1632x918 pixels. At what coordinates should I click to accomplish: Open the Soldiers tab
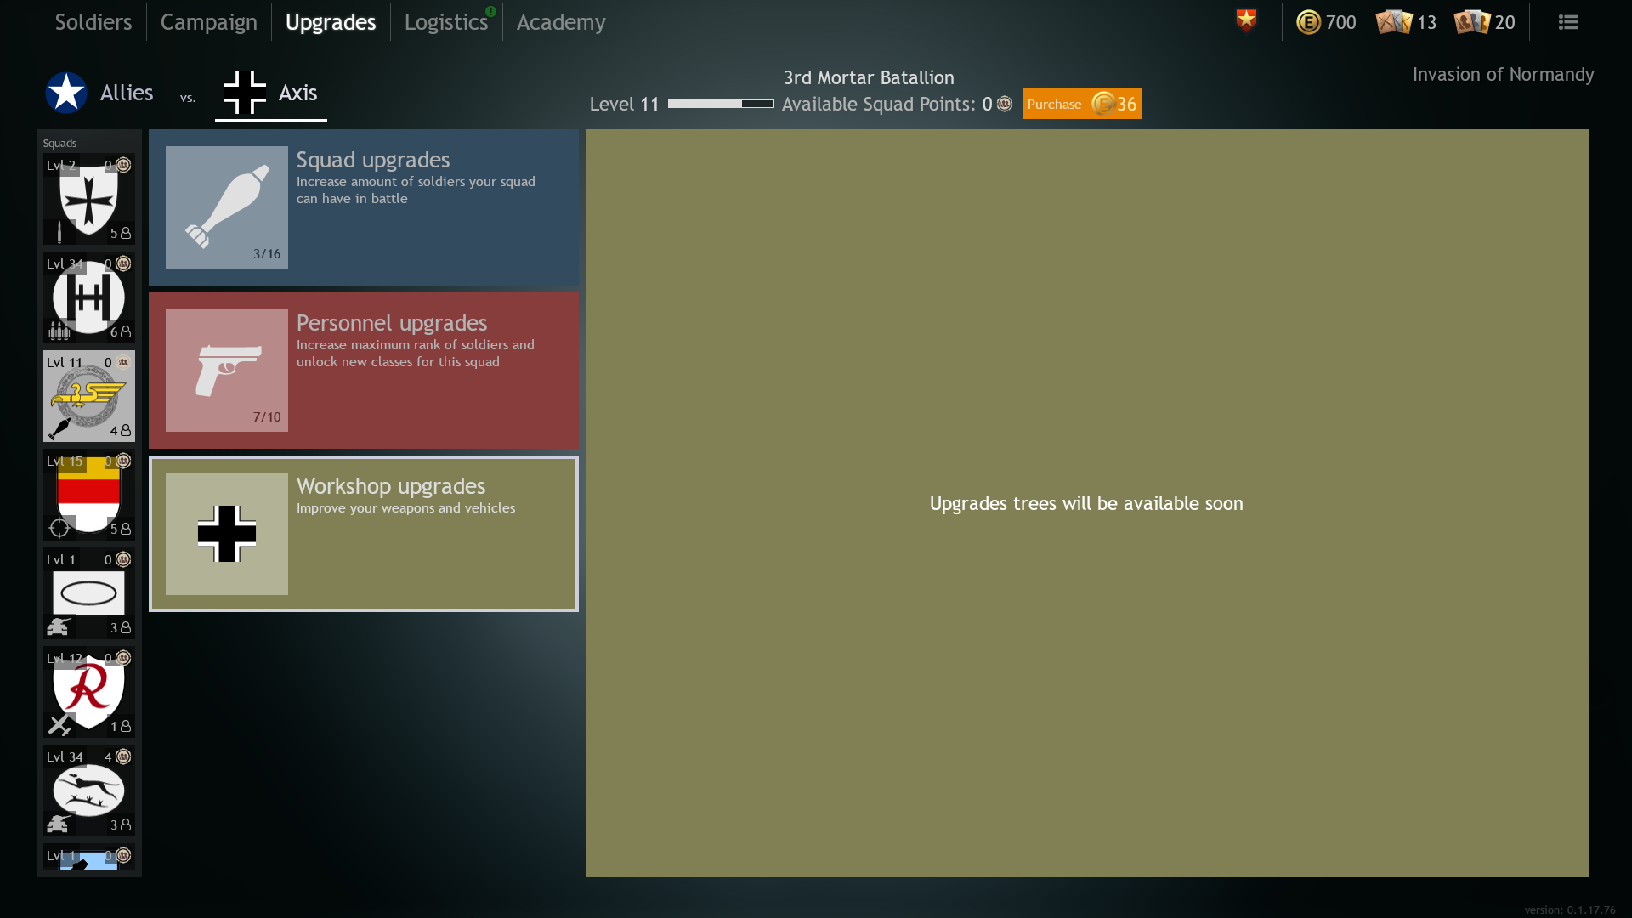(x=93, y=22)
